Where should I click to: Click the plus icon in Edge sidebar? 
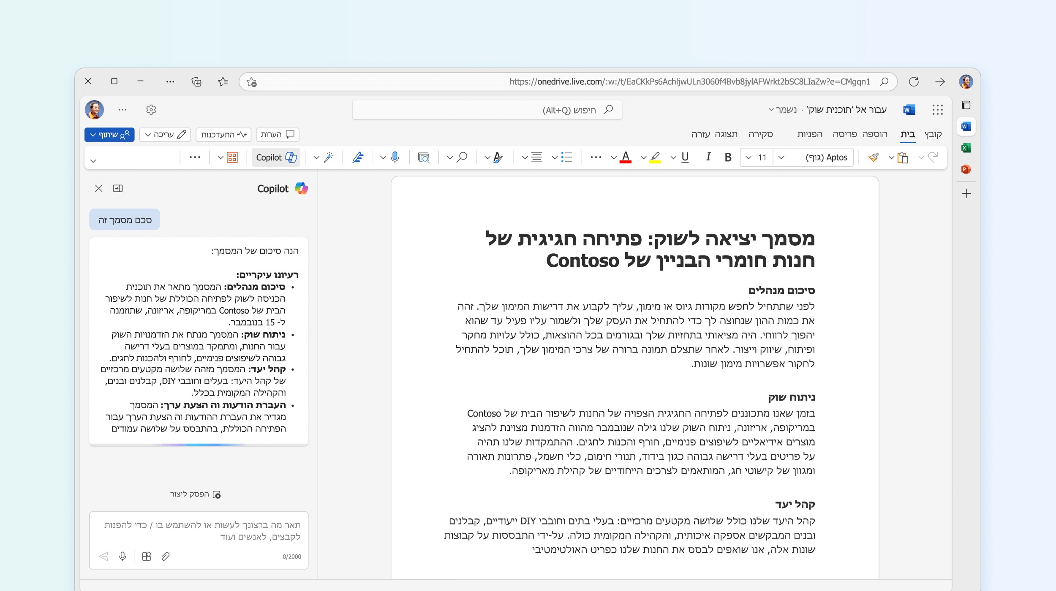[x=966, y=194]
